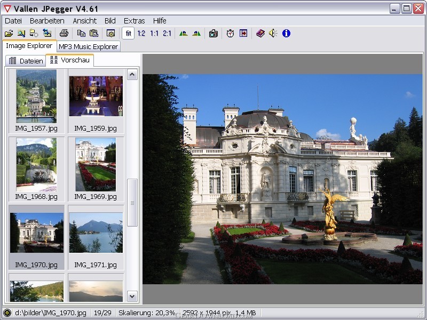This screenshot has width=427, height=320.
Task: Open the Datei menu
Action: (13, 21)
